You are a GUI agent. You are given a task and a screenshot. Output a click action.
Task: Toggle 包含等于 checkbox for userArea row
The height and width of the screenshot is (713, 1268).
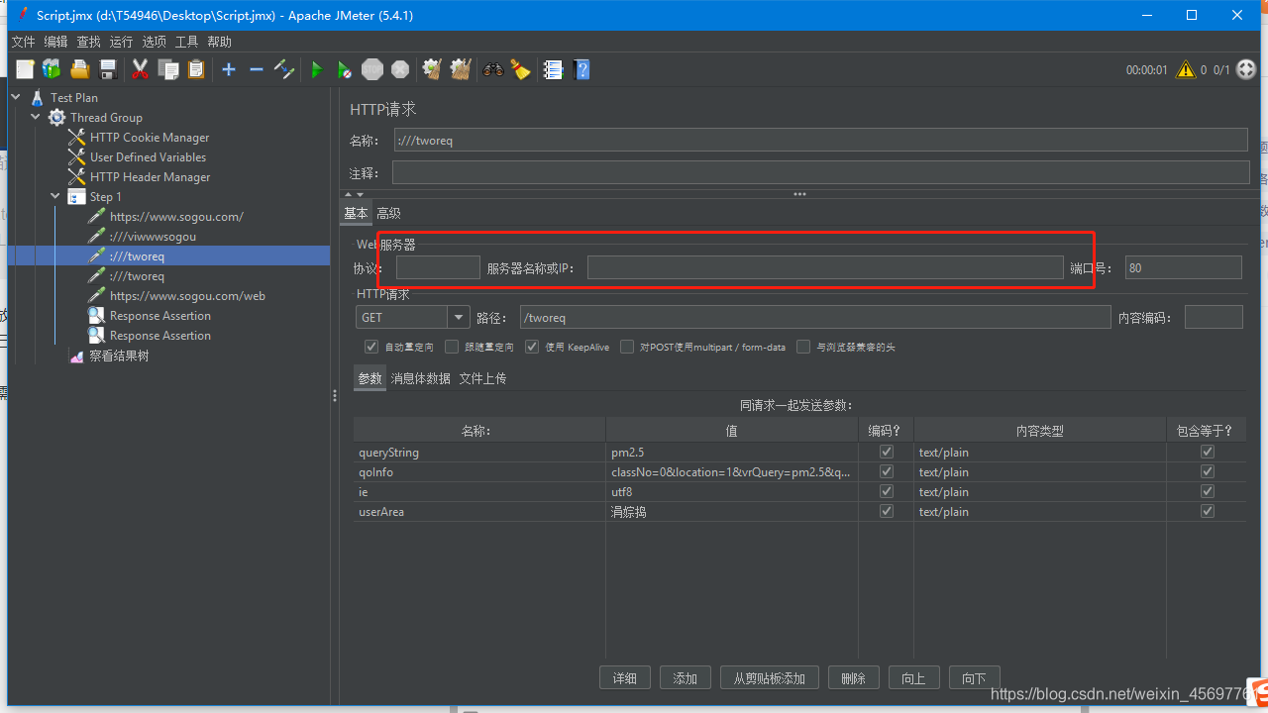coord(1207,511)
